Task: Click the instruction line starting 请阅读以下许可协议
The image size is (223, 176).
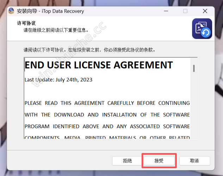Action: [89, 50]
